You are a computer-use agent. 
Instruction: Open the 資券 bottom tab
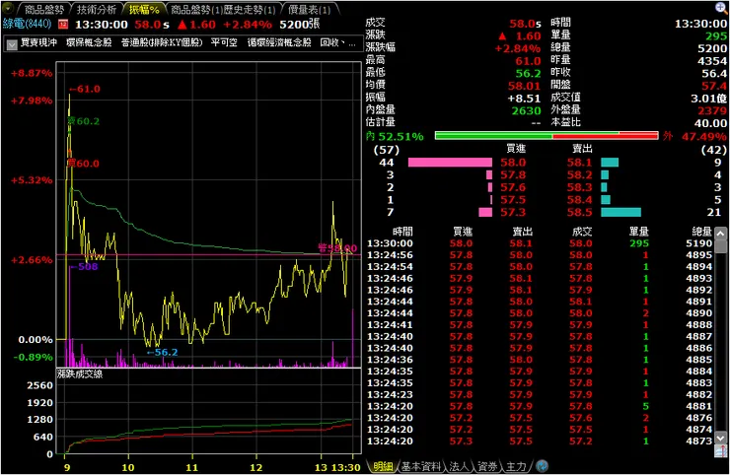click(x=487, y=466)
